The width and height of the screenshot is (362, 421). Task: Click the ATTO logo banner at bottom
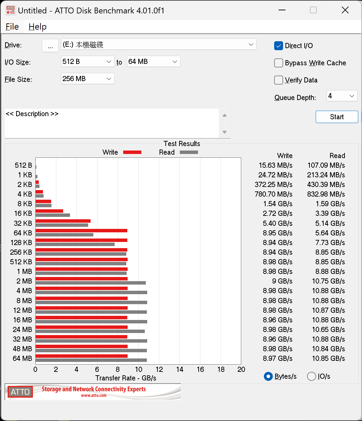pyautogui.click(x=92, y=392)
